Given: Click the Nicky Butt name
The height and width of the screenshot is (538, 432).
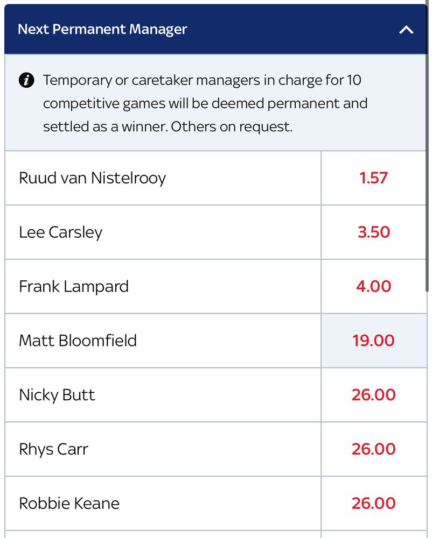Looking at the screenshot, I should [57, 395].
